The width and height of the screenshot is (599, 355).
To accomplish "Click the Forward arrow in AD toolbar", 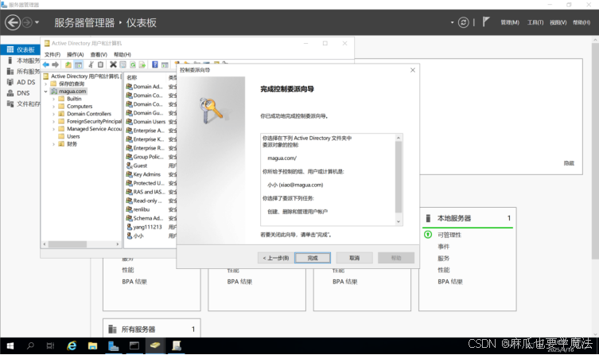I will pos(56,64).
